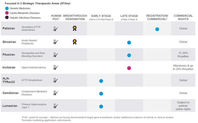
Task: Click Patisiran's blue registration stage dot
Action: (x=157, y=29)
